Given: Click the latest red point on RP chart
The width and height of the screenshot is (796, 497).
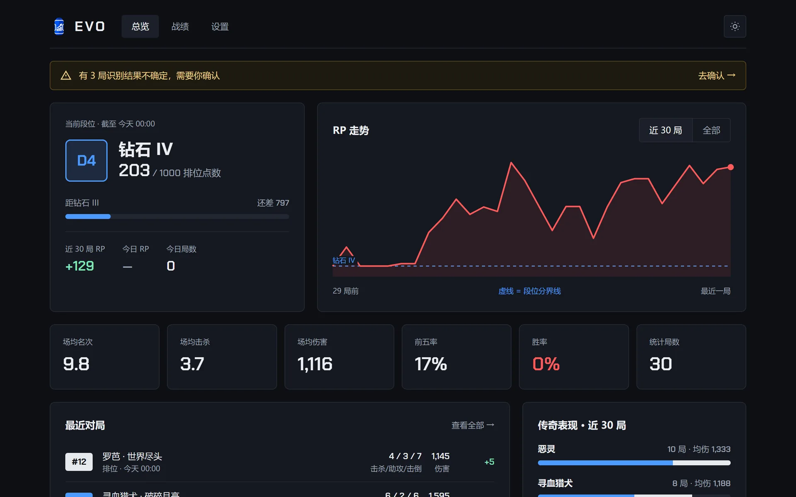Looking at the screenshot, I should (730, 167).
